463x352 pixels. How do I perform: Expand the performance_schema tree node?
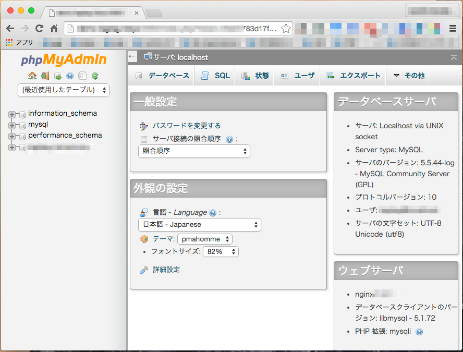pos(12,137)
